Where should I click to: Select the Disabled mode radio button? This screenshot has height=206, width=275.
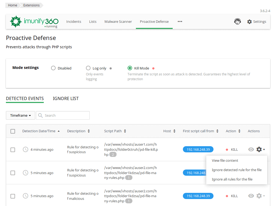click(x=53, y=68)
